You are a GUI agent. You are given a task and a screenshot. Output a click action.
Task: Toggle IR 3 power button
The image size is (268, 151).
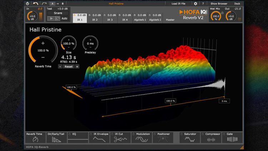(104, 15)
